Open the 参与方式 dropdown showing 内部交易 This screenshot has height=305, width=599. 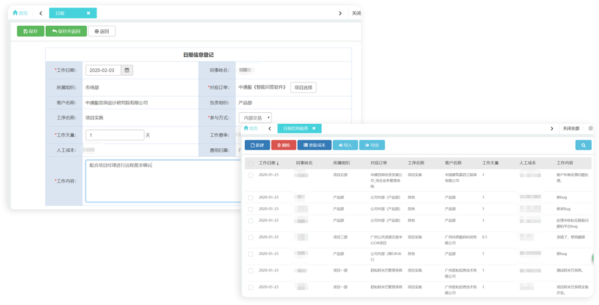(255, 118)
